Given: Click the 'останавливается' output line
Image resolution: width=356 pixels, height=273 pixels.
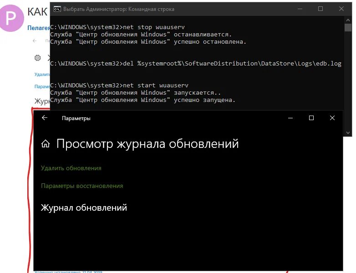Looking at the screenshot, I should coord(141,35).
